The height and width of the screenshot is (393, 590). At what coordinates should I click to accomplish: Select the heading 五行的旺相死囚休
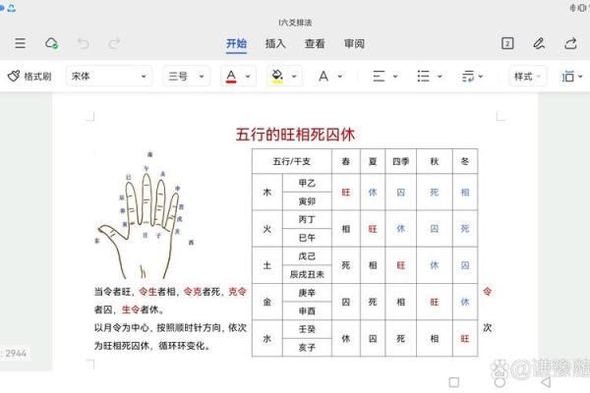295,135
